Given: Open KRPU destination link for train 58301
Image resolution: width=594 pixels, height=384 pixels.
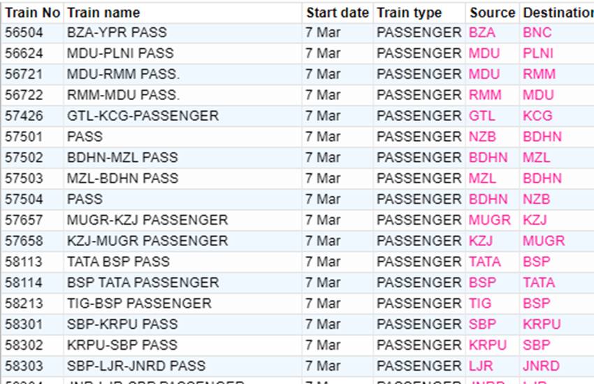Looking at the screenshot, I should click(x=542, y=325).
